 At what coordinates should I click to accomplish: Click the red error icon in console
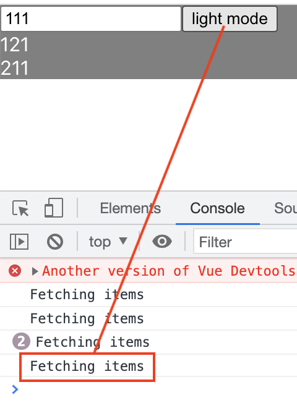tap(15, 271)
